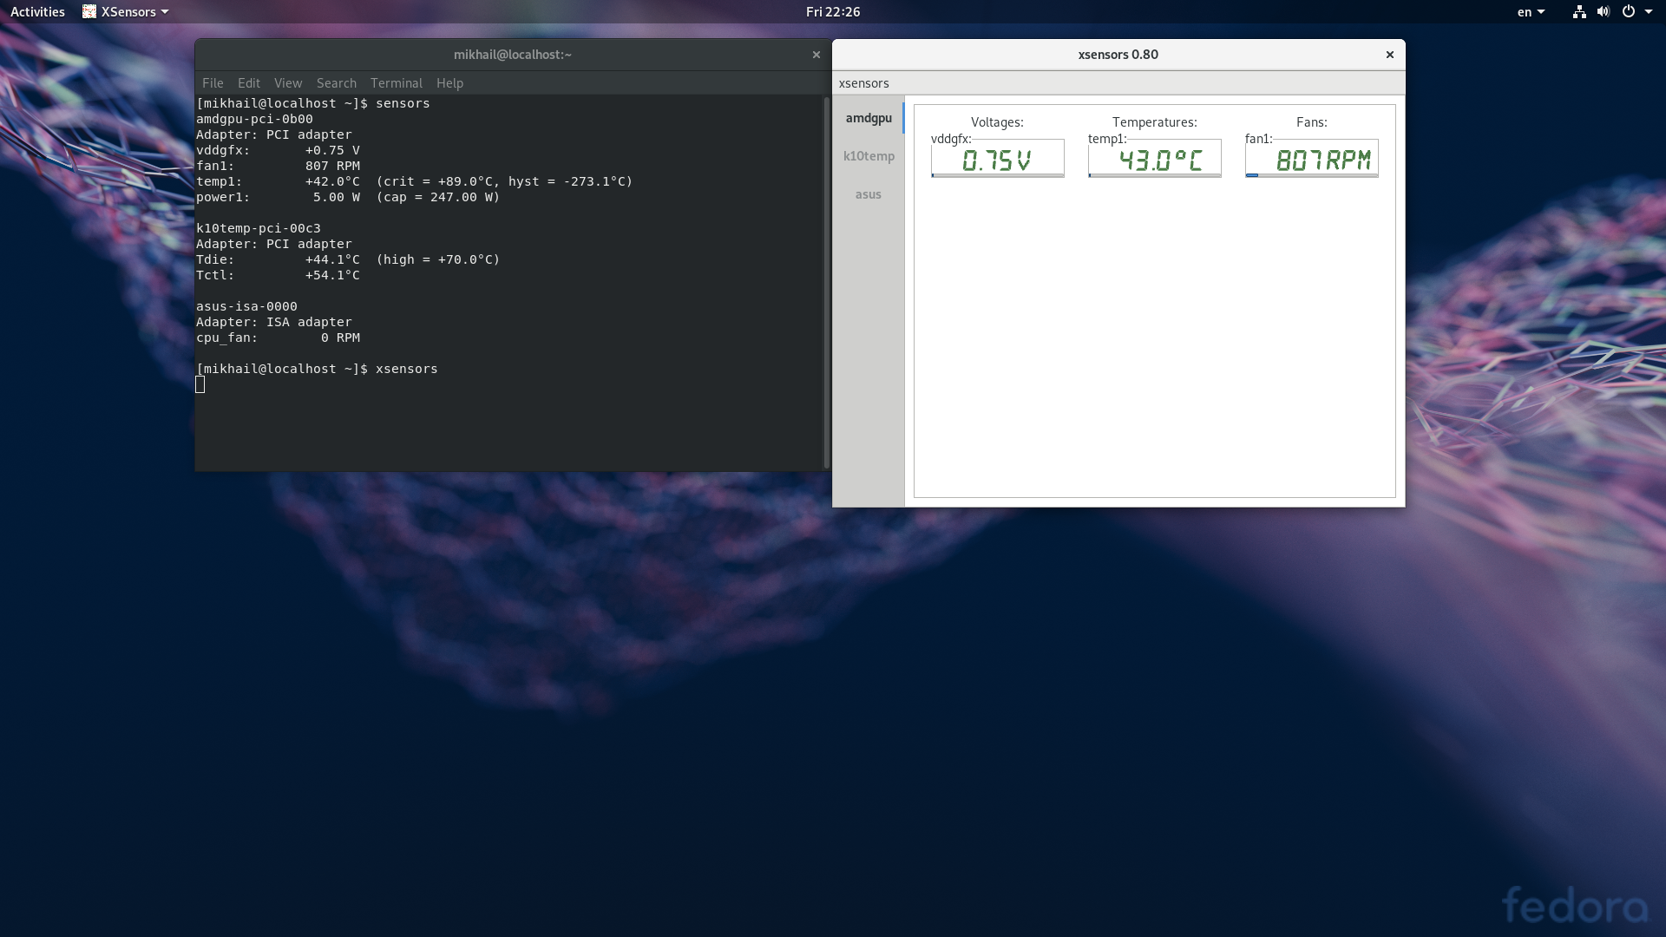Screen dimensions: 1666x937
Task: Click the power icon in top bar
Action: [x=1629, y=11]
